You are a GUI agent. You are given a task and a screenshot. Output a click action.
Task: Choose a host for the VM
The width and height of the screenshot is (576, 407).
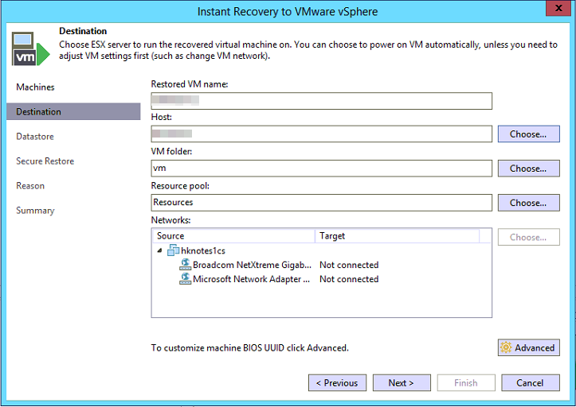pyautogui.click(x=528, y=134)
